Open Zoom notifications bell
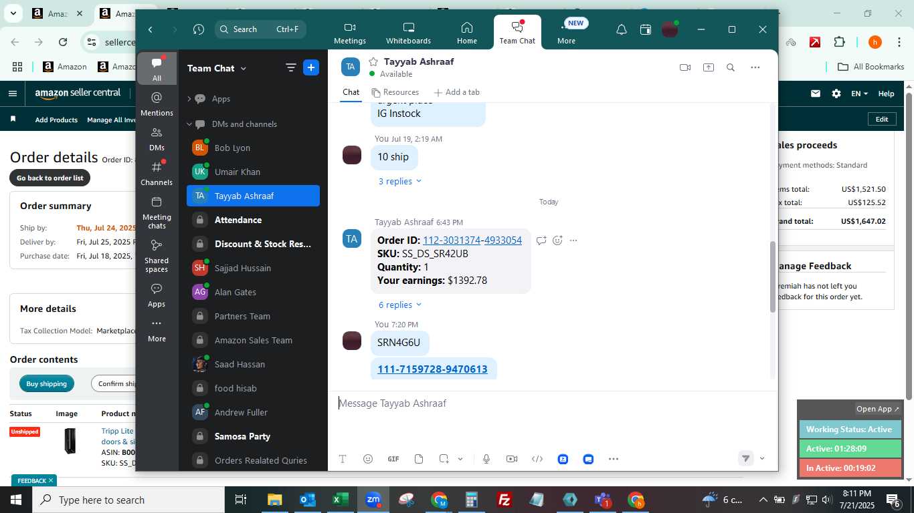Viewport: 914px width, 513px height. [x=622, y=29]
